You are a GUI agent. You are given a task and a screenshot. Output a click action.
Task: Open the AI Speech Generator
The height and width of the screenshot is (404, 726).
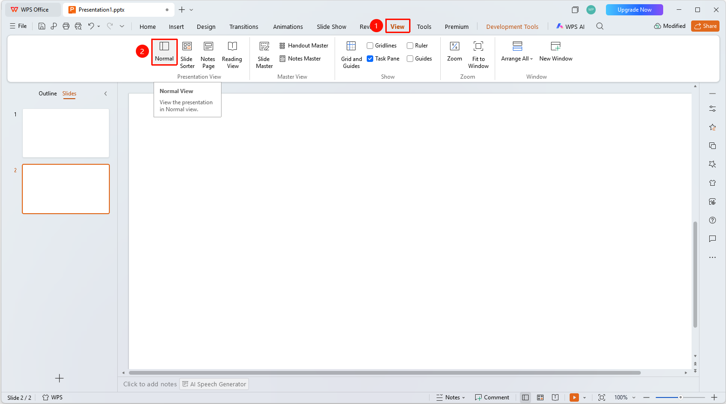[214, 384]
